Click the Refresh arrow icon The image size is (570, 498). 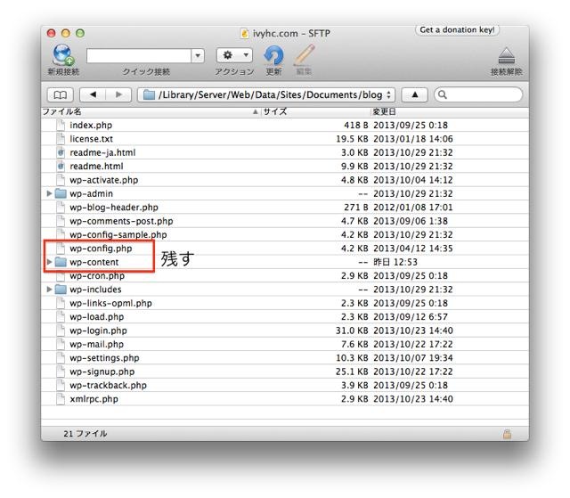point(274,55)
